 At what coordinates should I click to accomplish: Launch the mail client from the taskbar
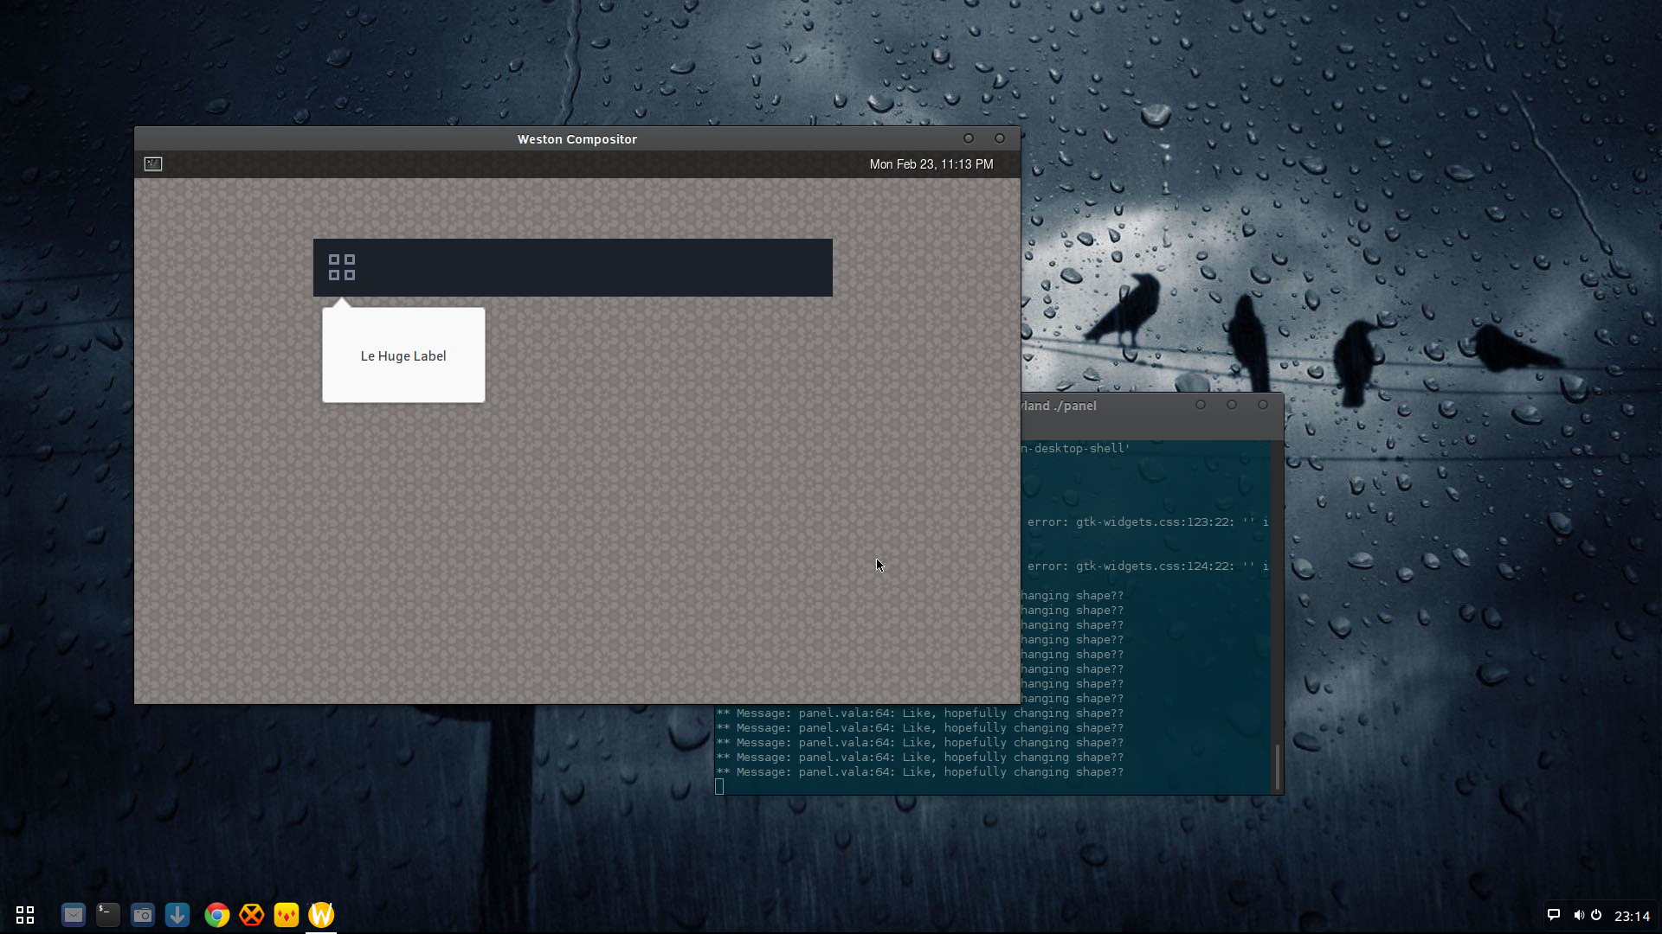[74, 915]
